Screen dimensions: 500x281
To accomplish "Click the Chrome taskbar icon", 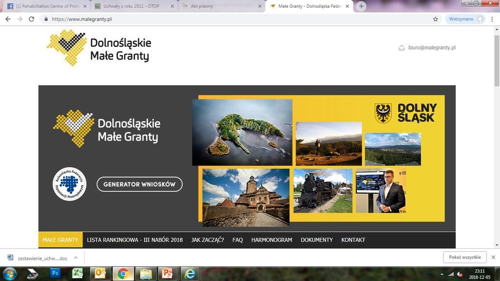I will click(x=123, y=274).
